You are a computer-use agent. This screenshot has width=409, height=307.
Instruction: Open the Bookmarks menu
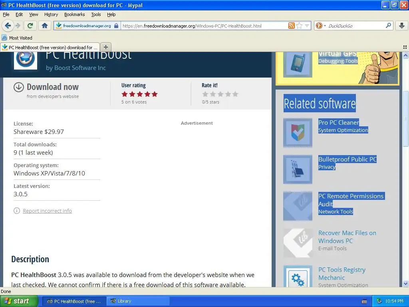click(x=75, y=14)
